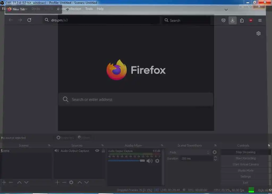The image size is (272, 194).
Task: Open the Firefox downloads panel
Action: point(232,20)
